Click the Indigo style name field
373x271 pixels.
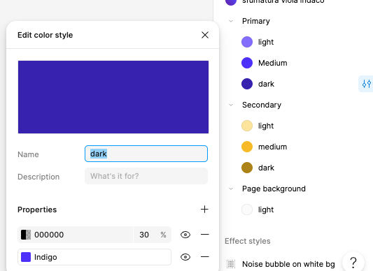(x=94, y=257)
